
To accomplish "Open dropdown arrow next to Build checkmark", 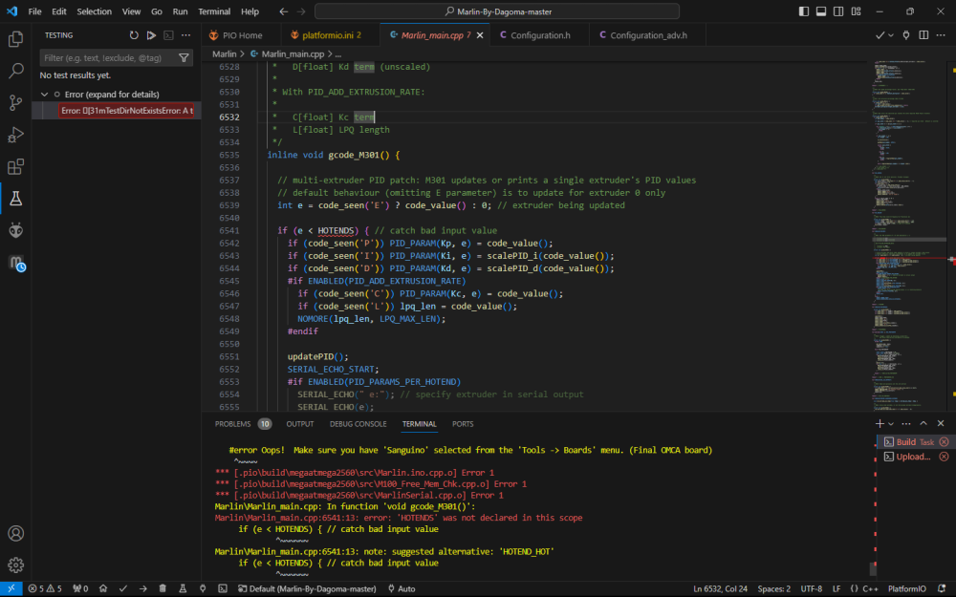I will pos(891,35).
